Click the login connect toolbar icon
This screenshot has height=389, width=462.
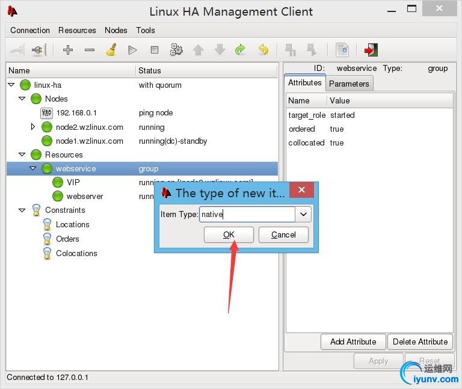coord(17,50)
